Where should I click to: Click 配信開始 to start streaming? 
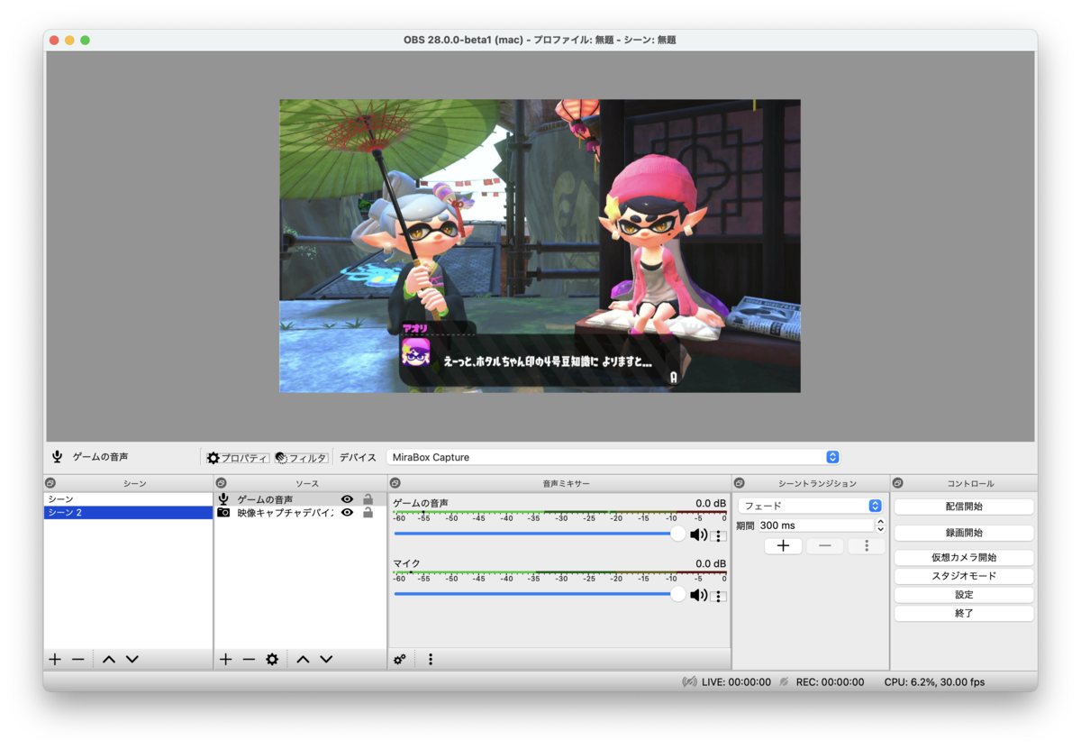pos(964,507)
